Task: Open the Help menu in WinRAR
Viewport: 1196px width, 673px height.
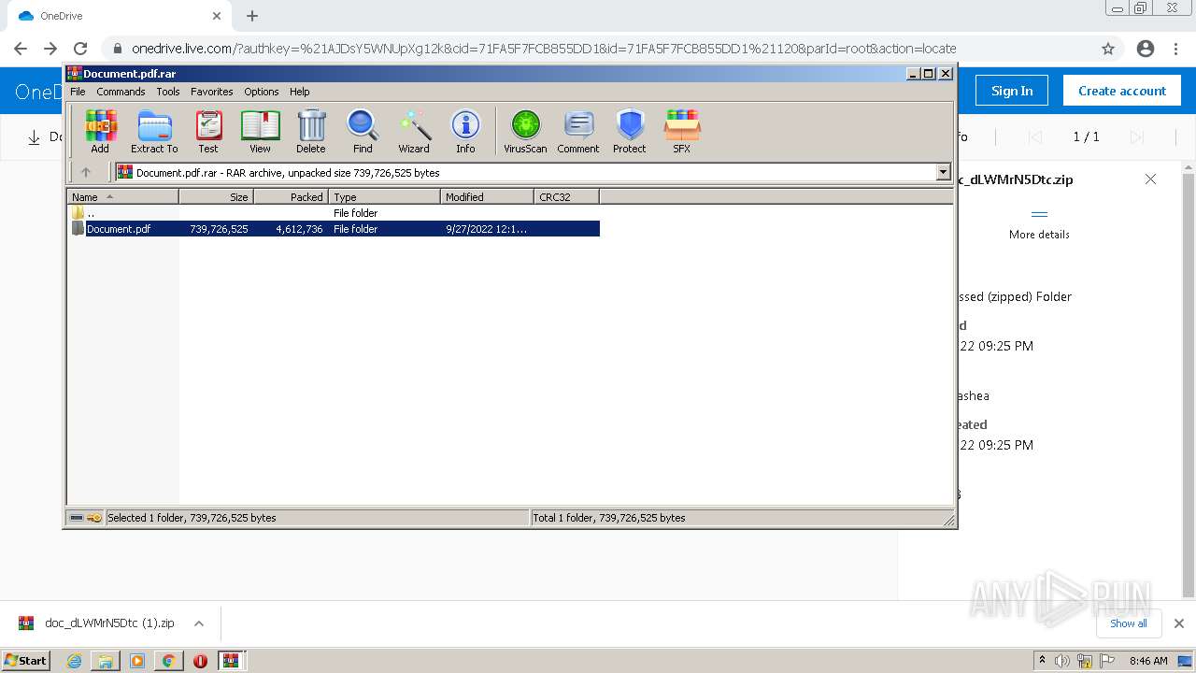Action: [299, 92]
